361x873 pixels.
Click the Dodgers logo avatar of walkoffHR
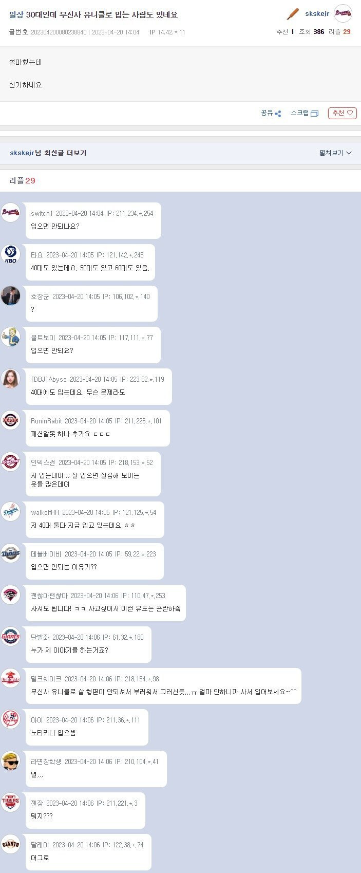coord(10,512)
